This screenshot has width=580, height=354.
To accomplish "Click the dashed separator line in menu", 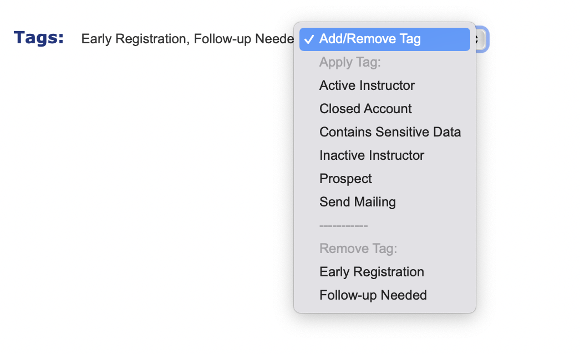I will (x=343, y=226).
